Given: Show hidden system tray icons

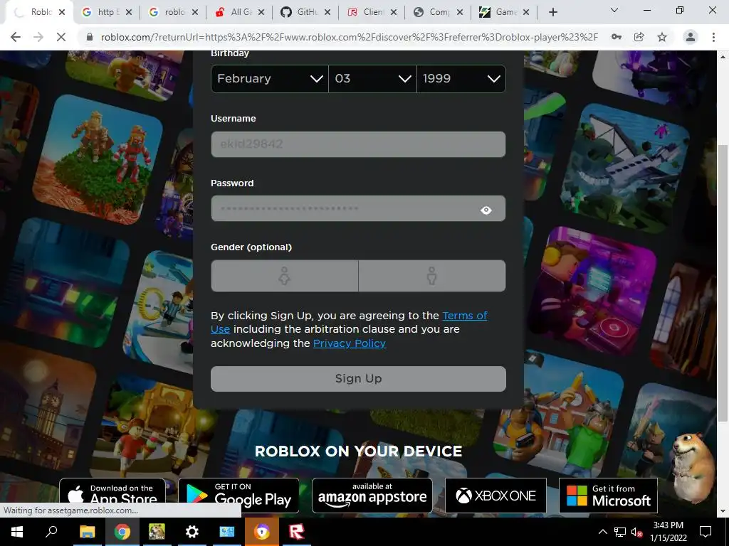Looking at the screenshot, I should click(x=602, y=532).
